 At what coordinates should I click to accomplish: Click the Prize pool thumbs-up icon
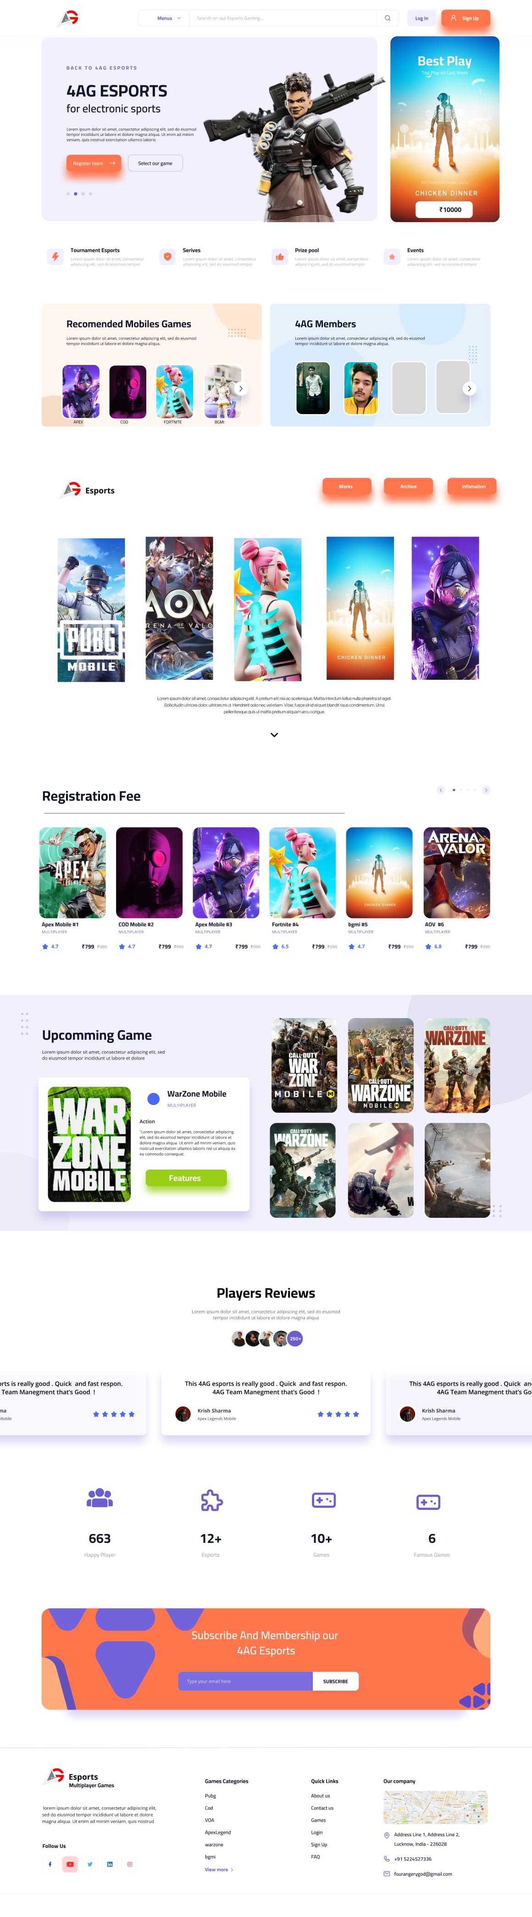[x=279, y=257]
